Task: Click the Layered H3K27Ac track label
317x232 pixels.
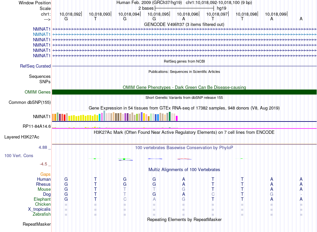Action: tap(22, 137)
